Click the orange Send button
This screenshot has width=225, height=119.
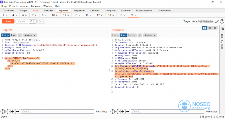pos(8,21)
